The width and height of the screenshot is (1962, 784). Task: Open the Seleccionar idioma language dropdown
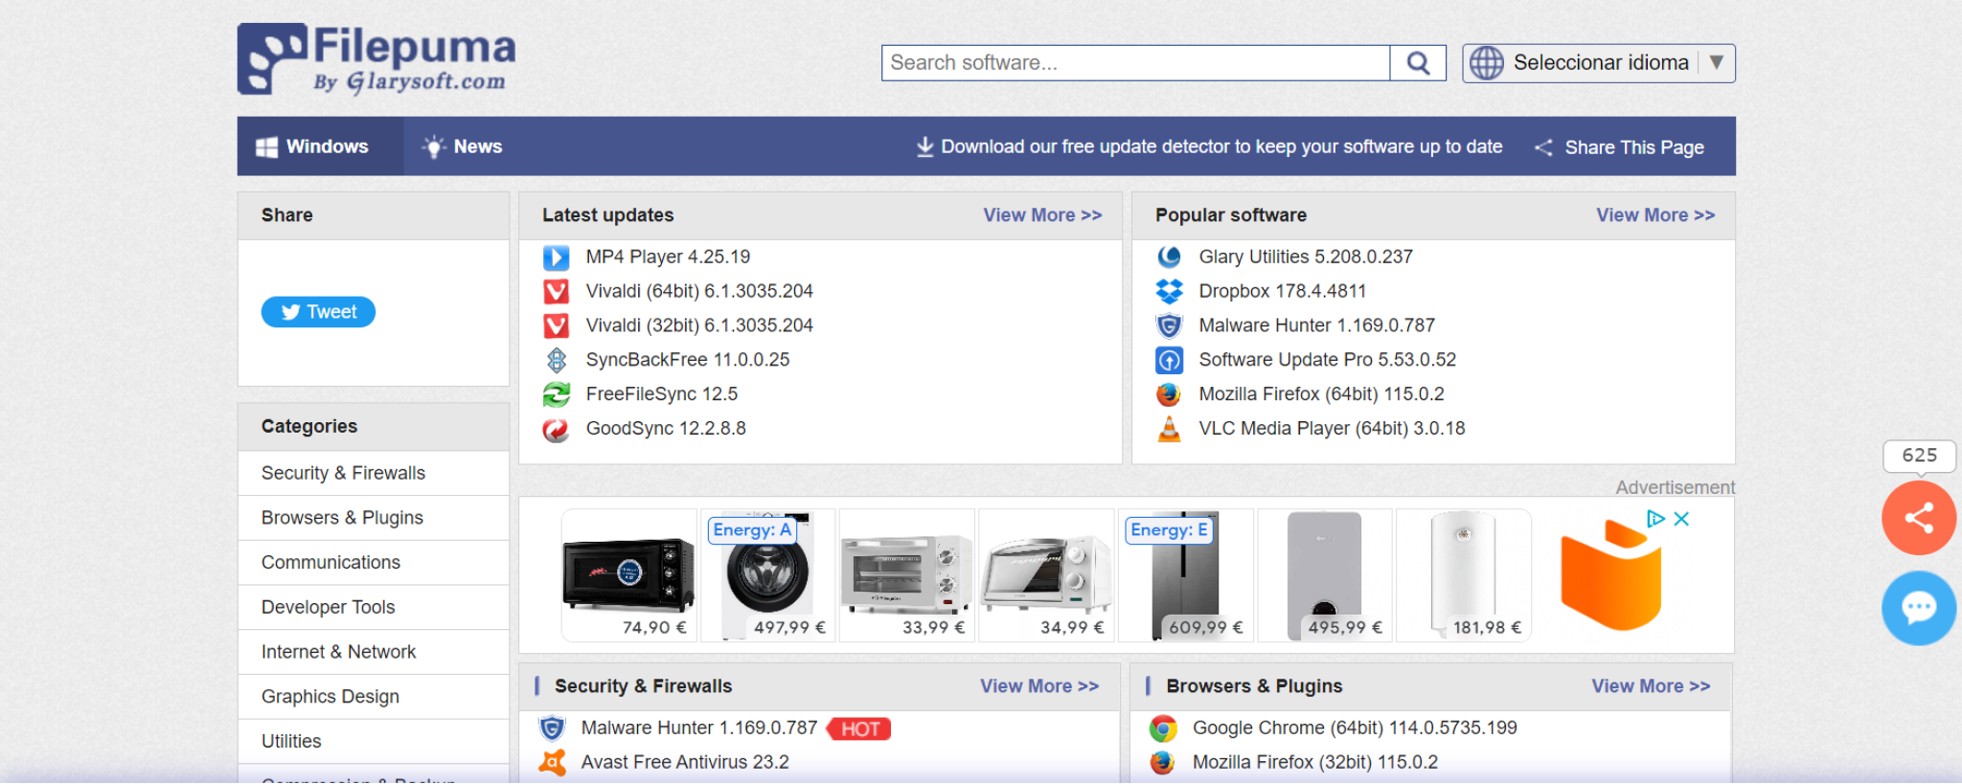(x=1598, y=63)
